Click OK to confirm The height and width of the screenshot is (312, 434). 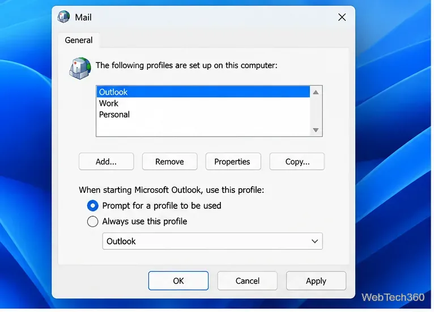tap(178, 281)
